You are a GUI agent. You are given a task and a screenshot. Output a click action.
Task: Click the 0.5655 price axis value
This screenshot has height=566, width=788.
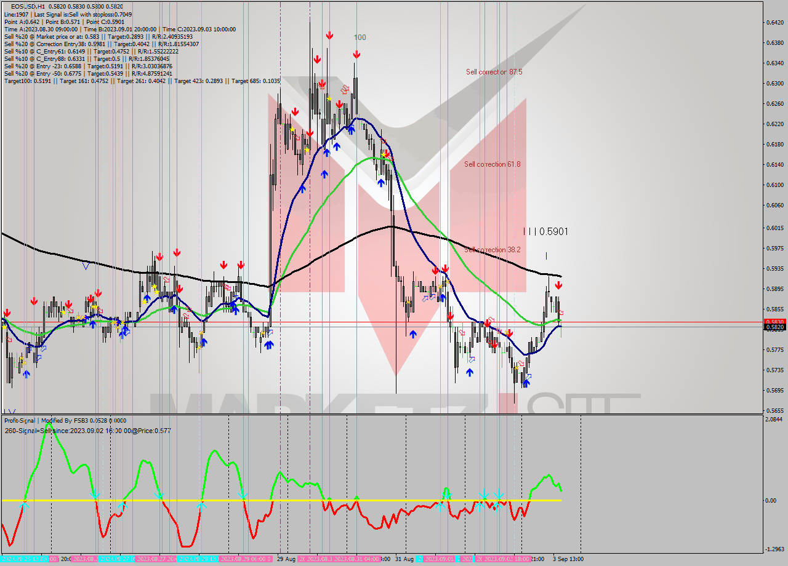click(x=774, y=410)
